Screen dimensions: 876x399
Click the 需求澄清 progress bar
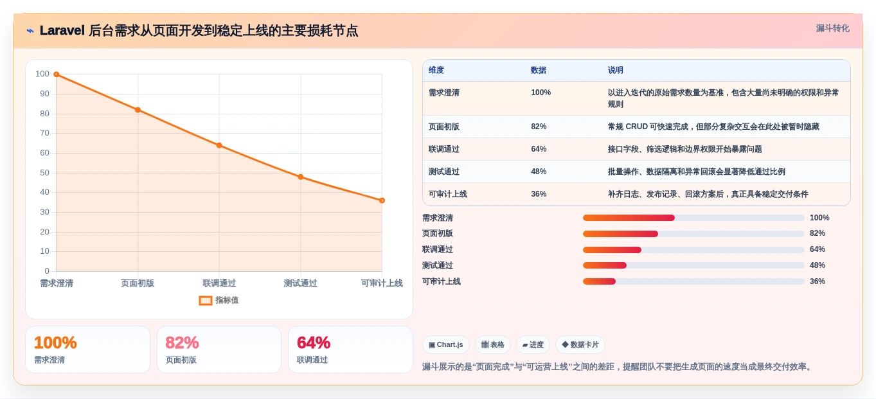pyautogui.click(x=693, y=218)
